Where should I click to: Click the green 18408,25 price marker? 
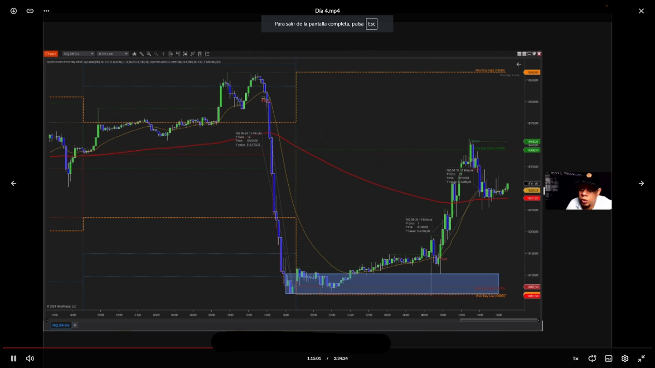(532, 142)
